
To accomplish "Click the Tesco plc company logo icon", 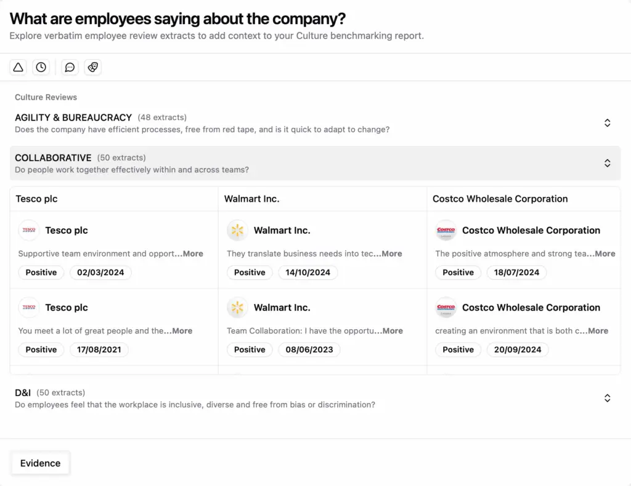I will 28,230.
